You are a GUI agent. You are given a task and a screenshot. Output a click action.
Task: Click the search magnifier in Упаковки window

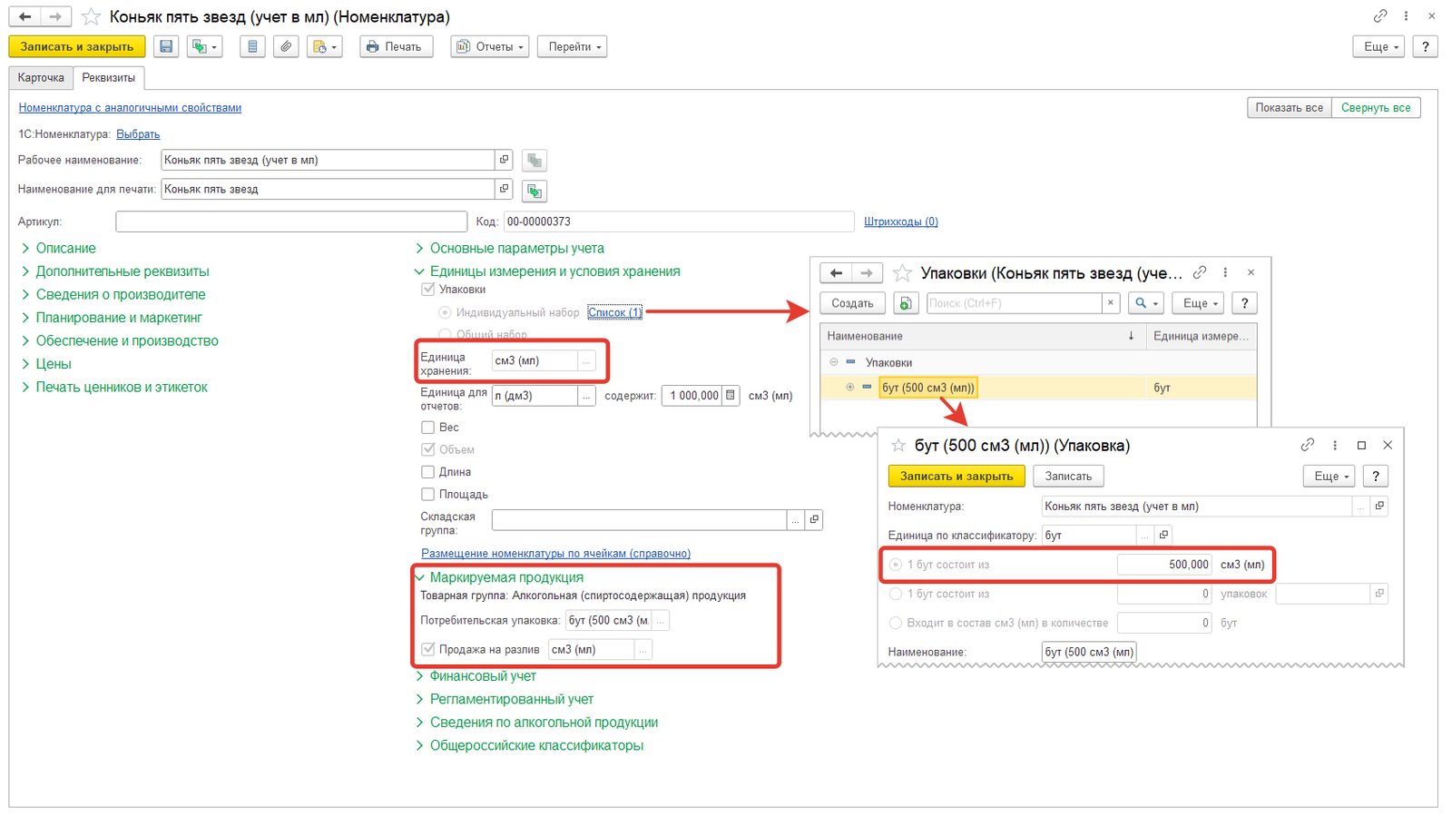click(x=1145, y=303)
